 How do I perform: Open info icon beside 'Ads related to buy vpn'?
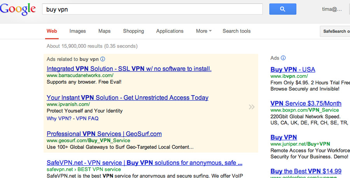click(102, 59)
